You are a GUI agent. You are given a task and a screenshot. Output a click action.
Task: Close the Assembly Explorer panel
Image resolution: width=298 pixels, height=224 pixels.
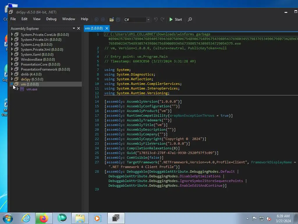tap(79, 28)
